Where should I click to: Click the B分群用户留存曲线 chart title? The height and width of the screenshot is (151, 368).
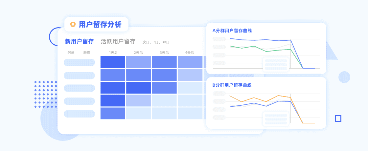tap(232, 85)
